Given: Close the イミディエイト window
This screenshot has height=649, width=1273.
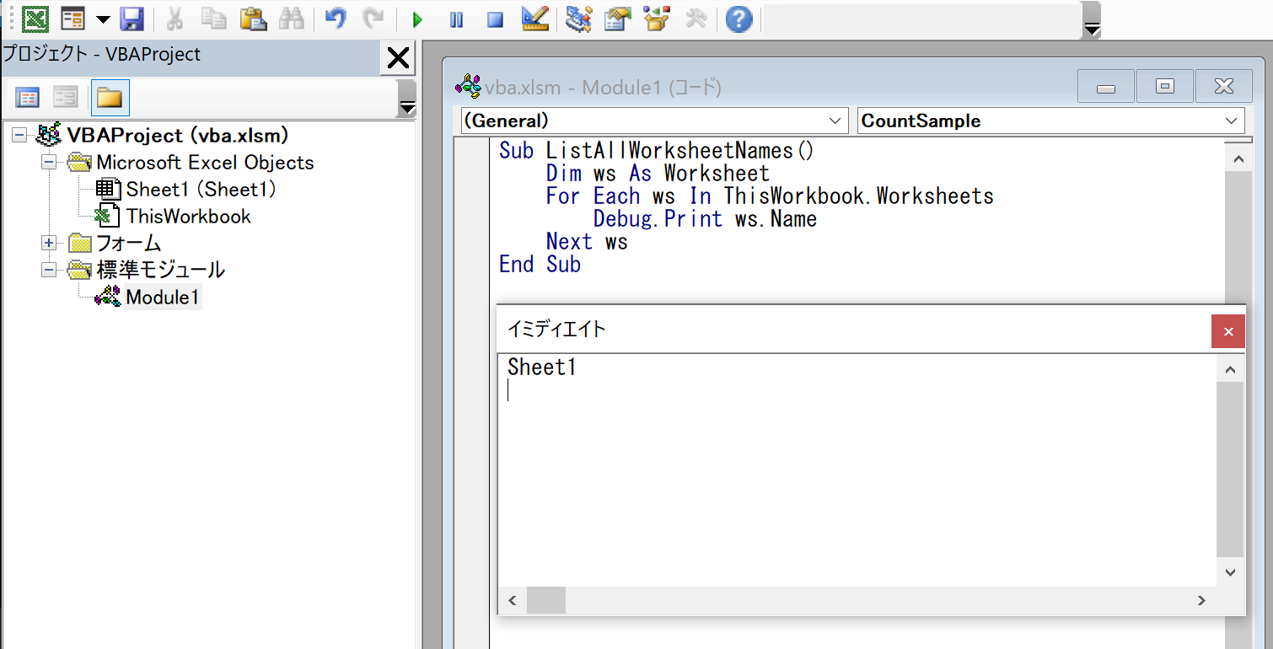Looking at the screenshot, I should point(1227,331).
